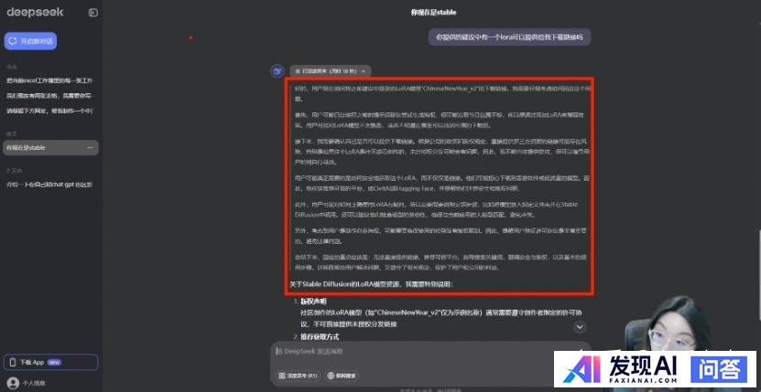Toggle 联网搜索 web search
The image size is (761, 392).
342,376
